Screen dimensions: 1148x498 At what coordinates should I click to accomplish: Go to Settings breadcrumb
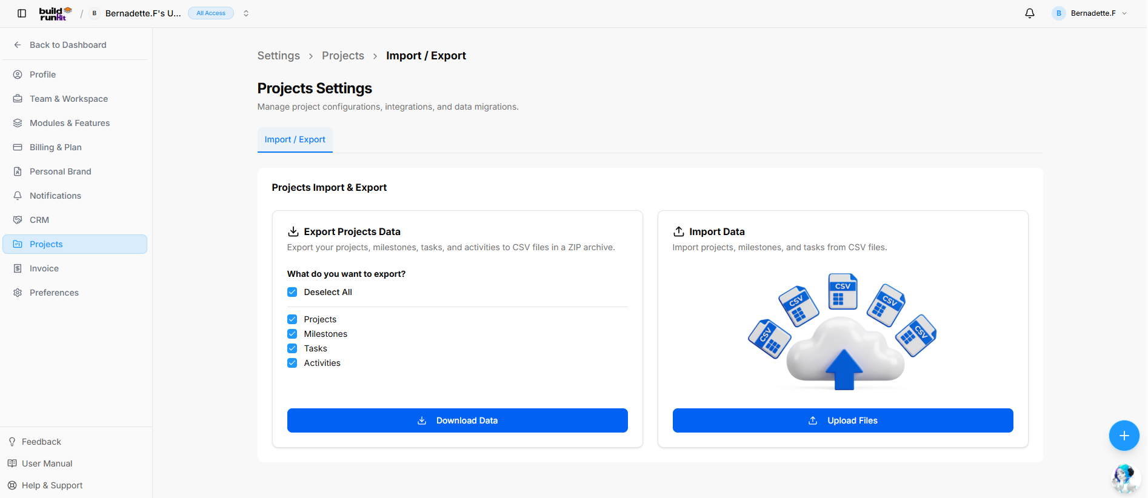[279, 56]
